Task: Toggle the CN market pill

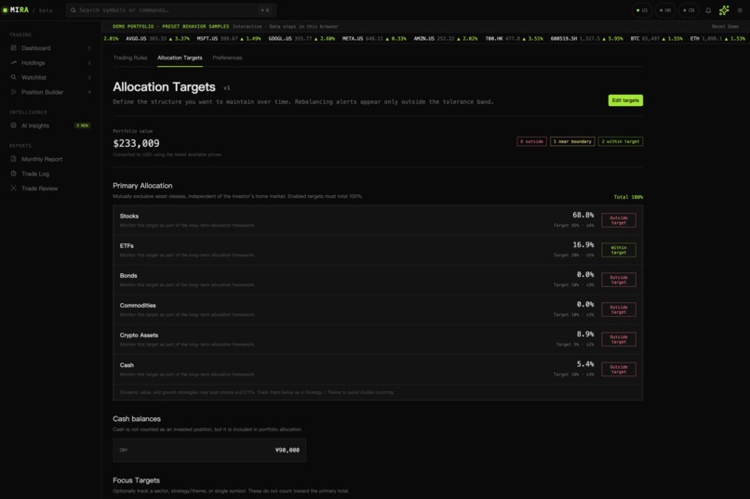Action: pyautogui.click(x=689, y=10)
